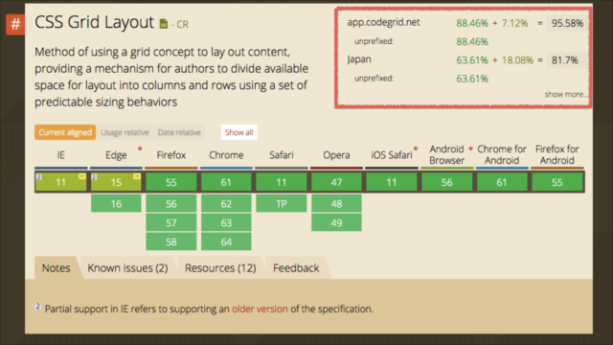
Task: Click the Show all button
Action: pos(238,132)
